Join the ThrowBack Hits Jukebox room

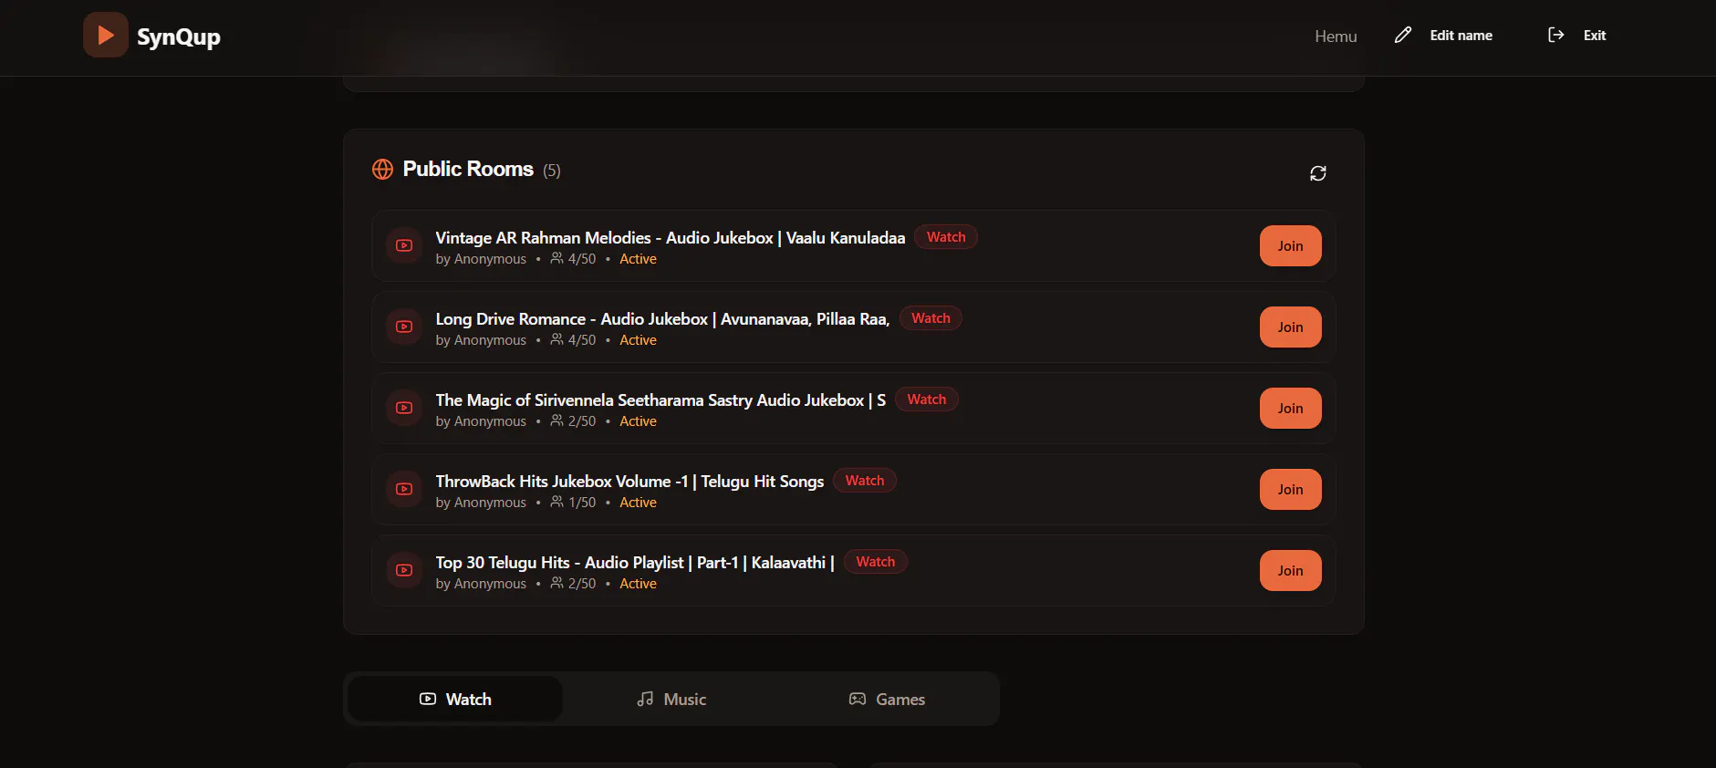coord(1290,489)
